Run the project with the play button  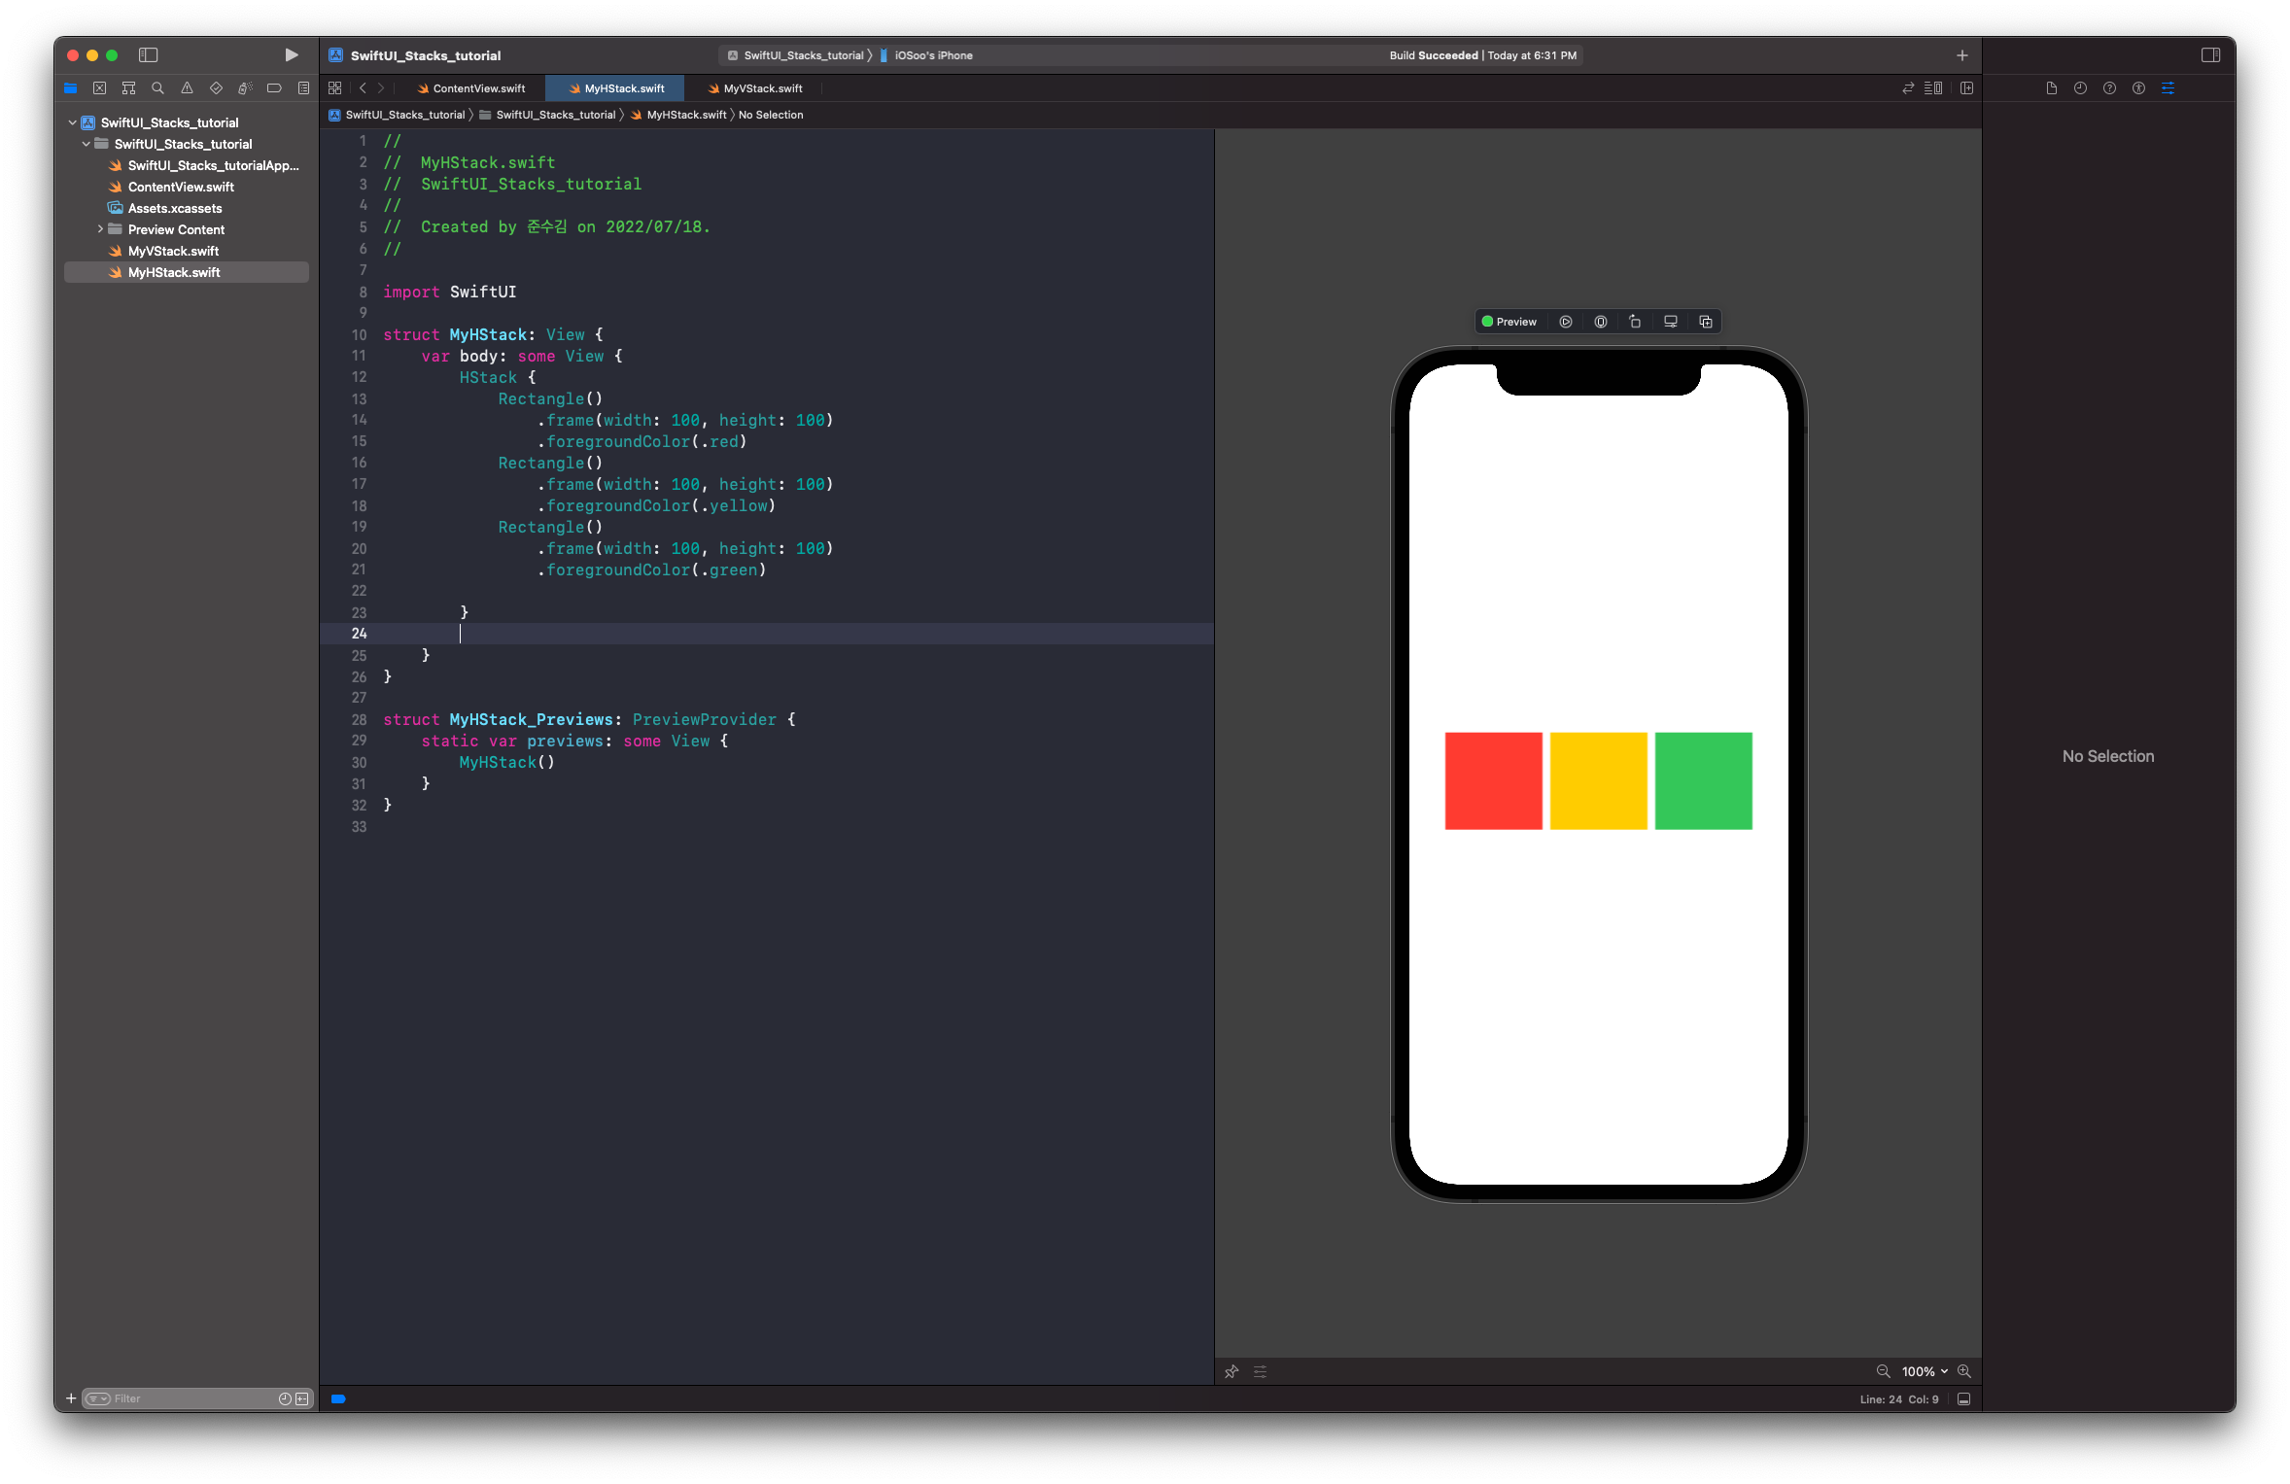291,55
